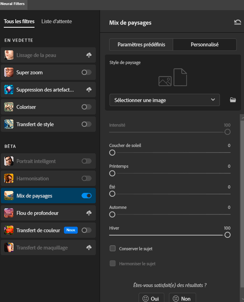Screen dimensions: 244x302
Task: Click the Hiver slider handle
Action: click(228, 235)
